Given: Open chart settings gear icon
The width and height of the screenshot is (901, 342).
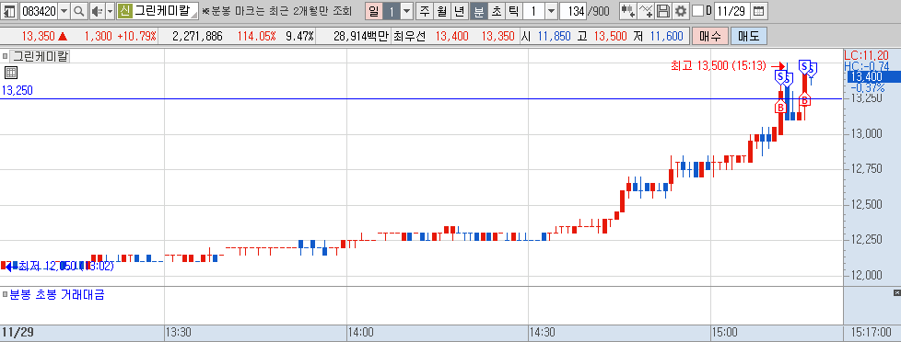Looking at the screenshot, I should point(680,11).
